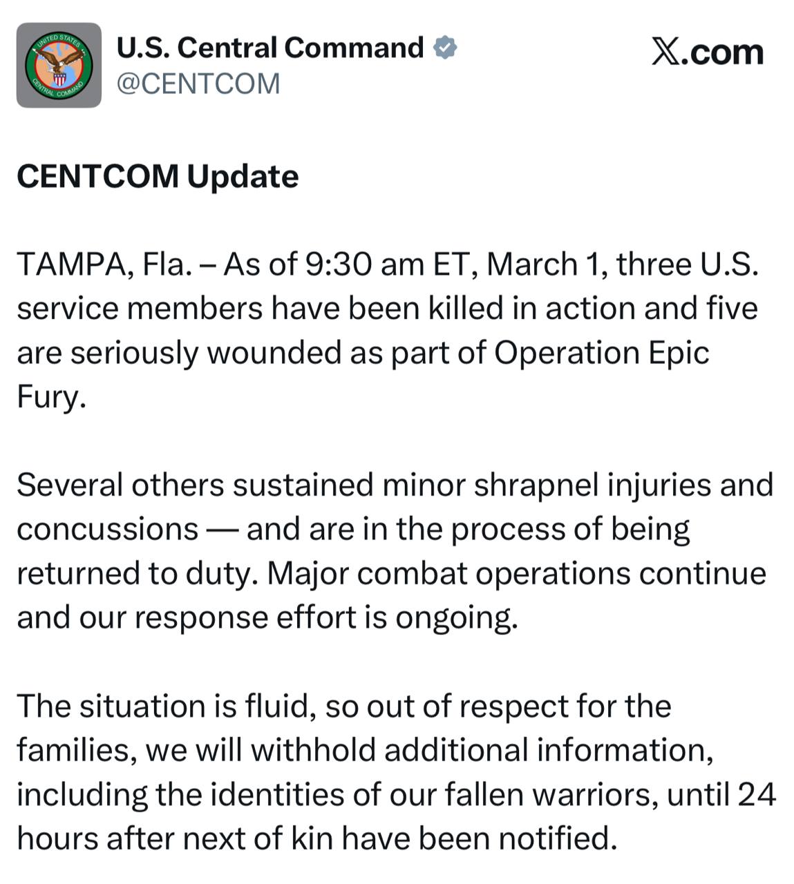The width and height of the screenshot is (794, 884).
Task: Click the word "Fury." ending the first paragraph
Action: click(52, 396)
